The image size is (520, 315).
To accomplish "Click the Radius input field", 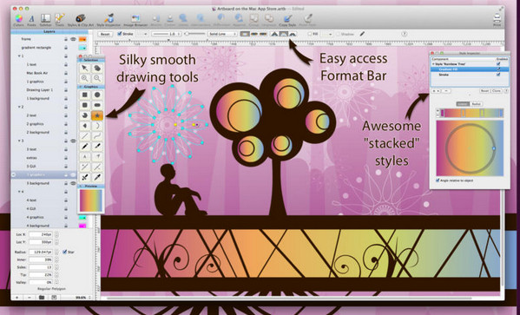I will tap(41, 252).
